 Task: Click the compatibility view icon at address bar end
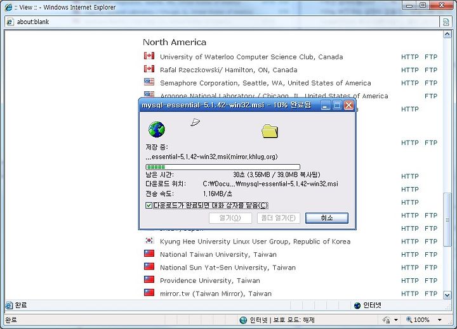446,22
